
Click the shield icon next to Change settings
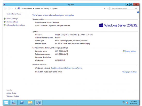[124, 51]
